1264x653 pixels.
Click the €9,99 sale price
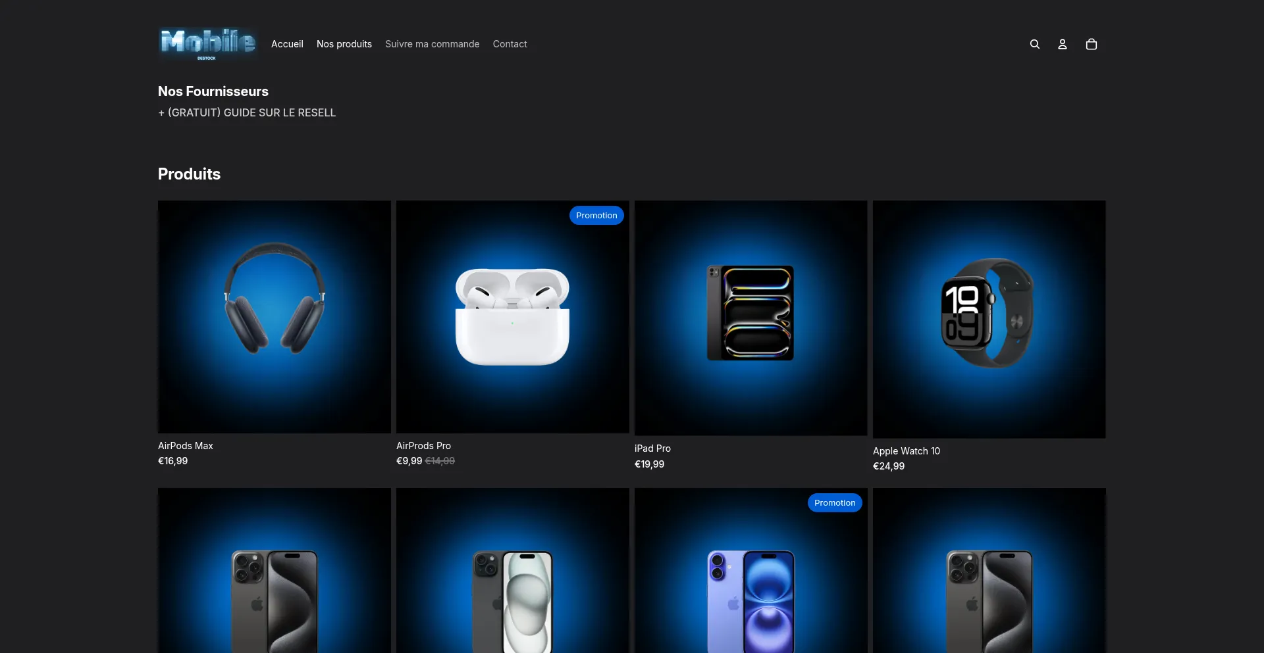(409, 461)
